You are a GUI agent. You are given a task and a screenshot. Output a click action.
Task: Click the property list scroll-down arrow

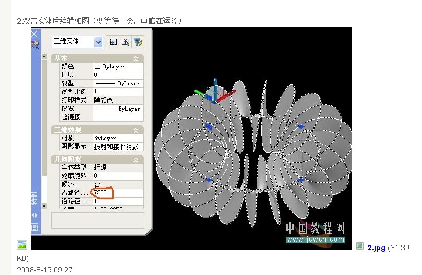(44, 205)
